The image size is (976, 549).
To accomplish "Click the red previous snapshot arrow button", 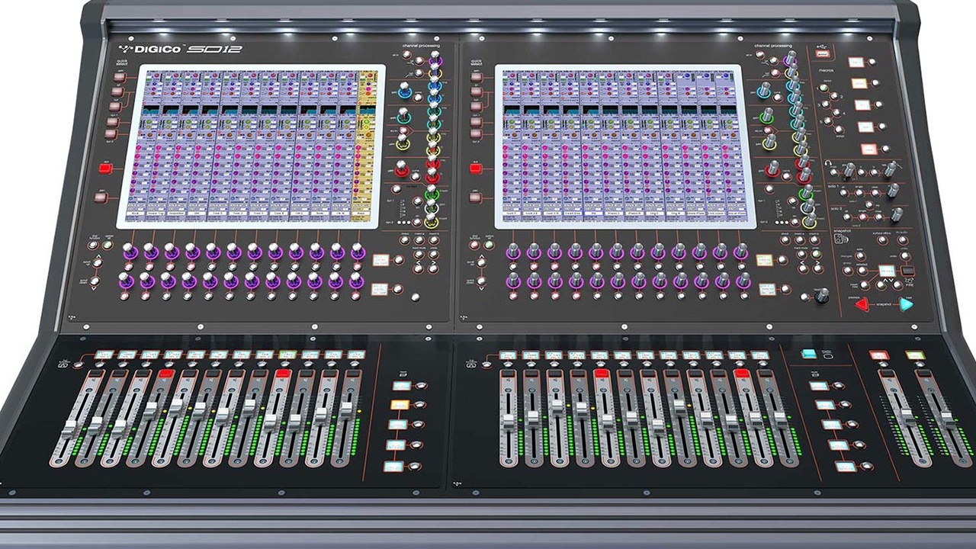I will pyautogui.click(x=862, y=304).
